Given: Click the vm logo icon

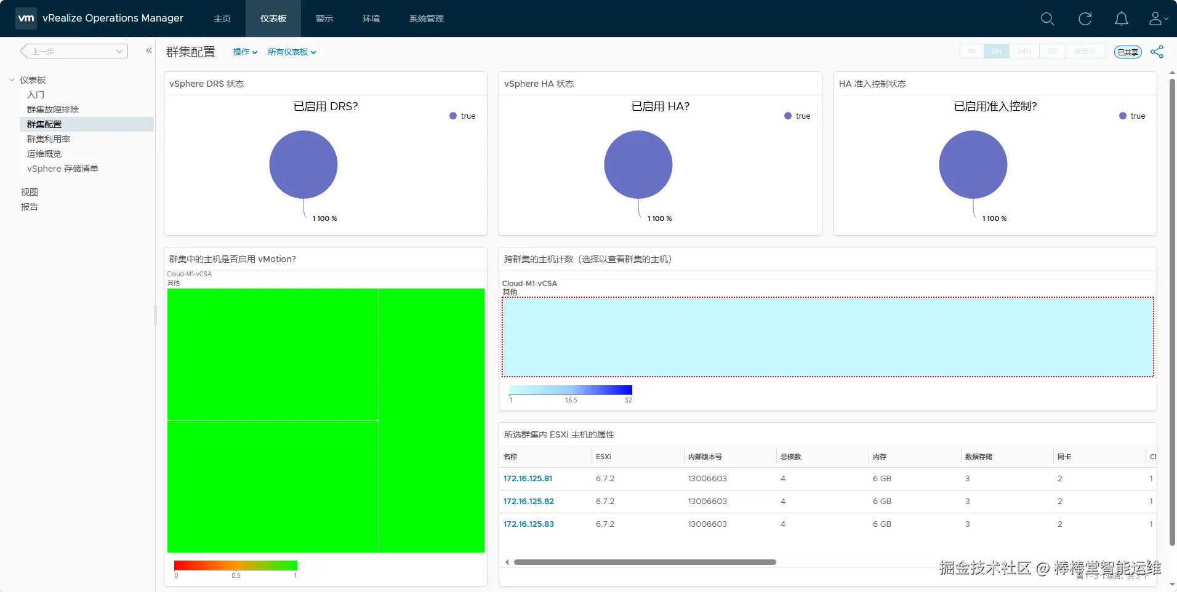Looking at the screenshot, I should [x=26, y=18].
